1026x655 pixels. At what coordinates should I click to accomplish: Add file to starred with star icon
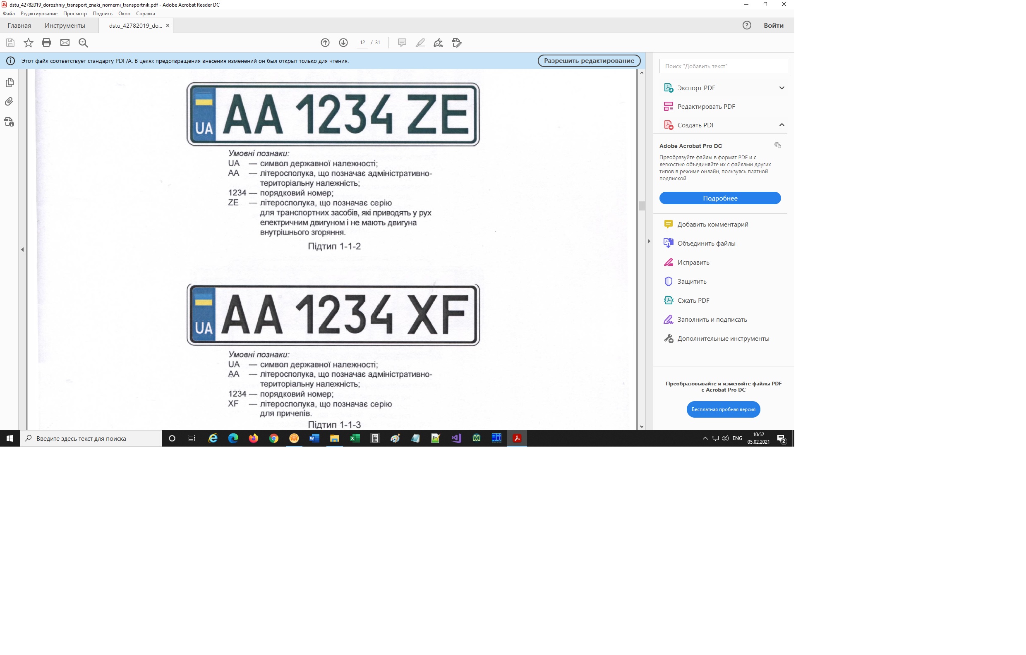coord(28,43)
